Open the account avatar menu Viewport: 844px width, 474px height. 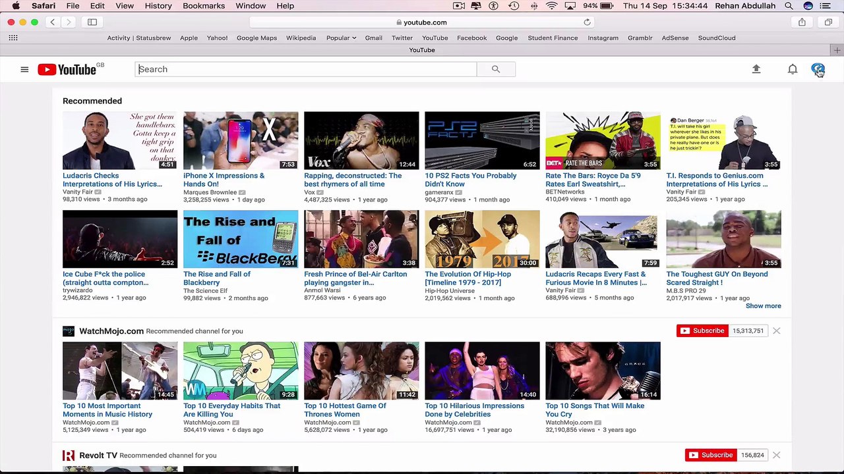click(x=818, y=69)
